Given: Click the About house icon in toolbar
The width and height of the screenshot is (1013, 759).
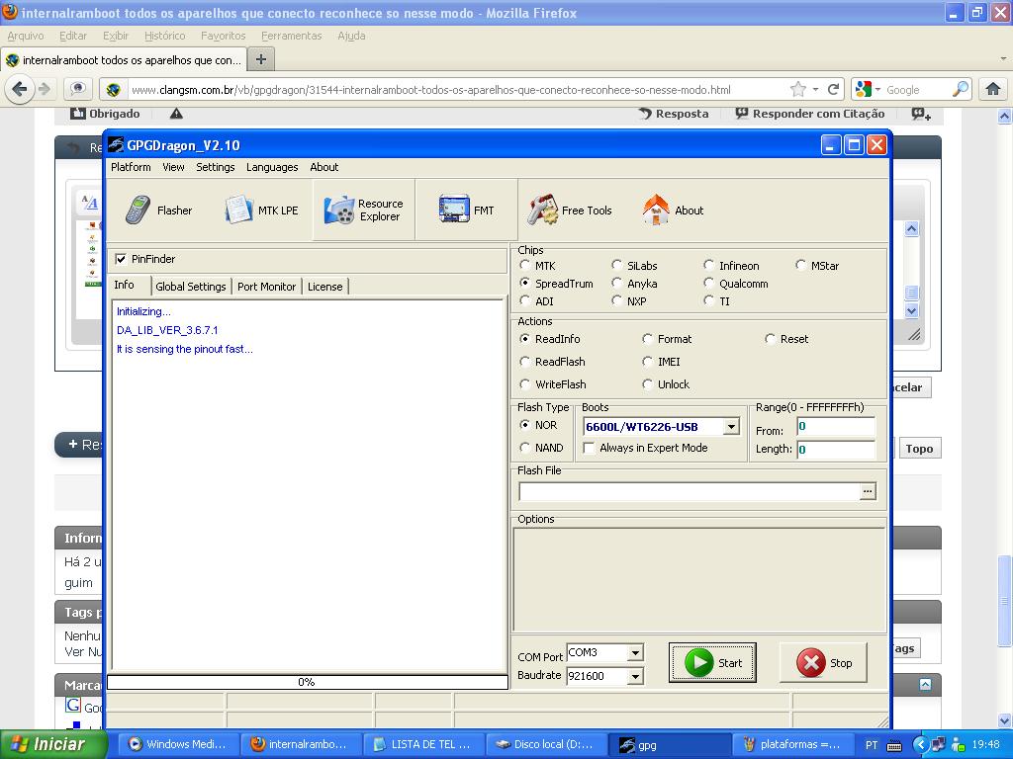Looking at the screenshot, I should pyautogui.click(x=656, y=210).
